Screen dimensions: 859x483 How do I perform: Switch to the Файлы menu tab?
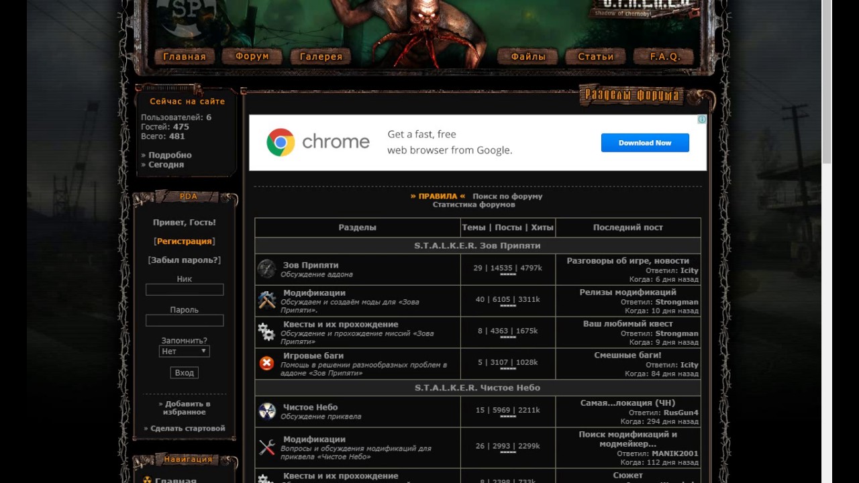(528, 57)
